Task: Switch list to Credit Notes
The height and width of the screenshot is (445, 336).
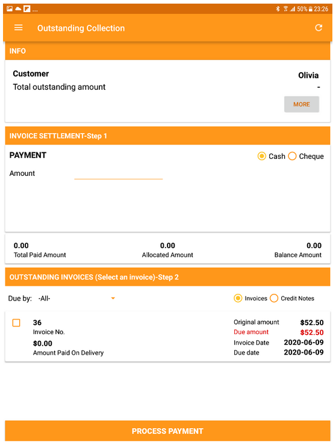Action: click(292, 299)
